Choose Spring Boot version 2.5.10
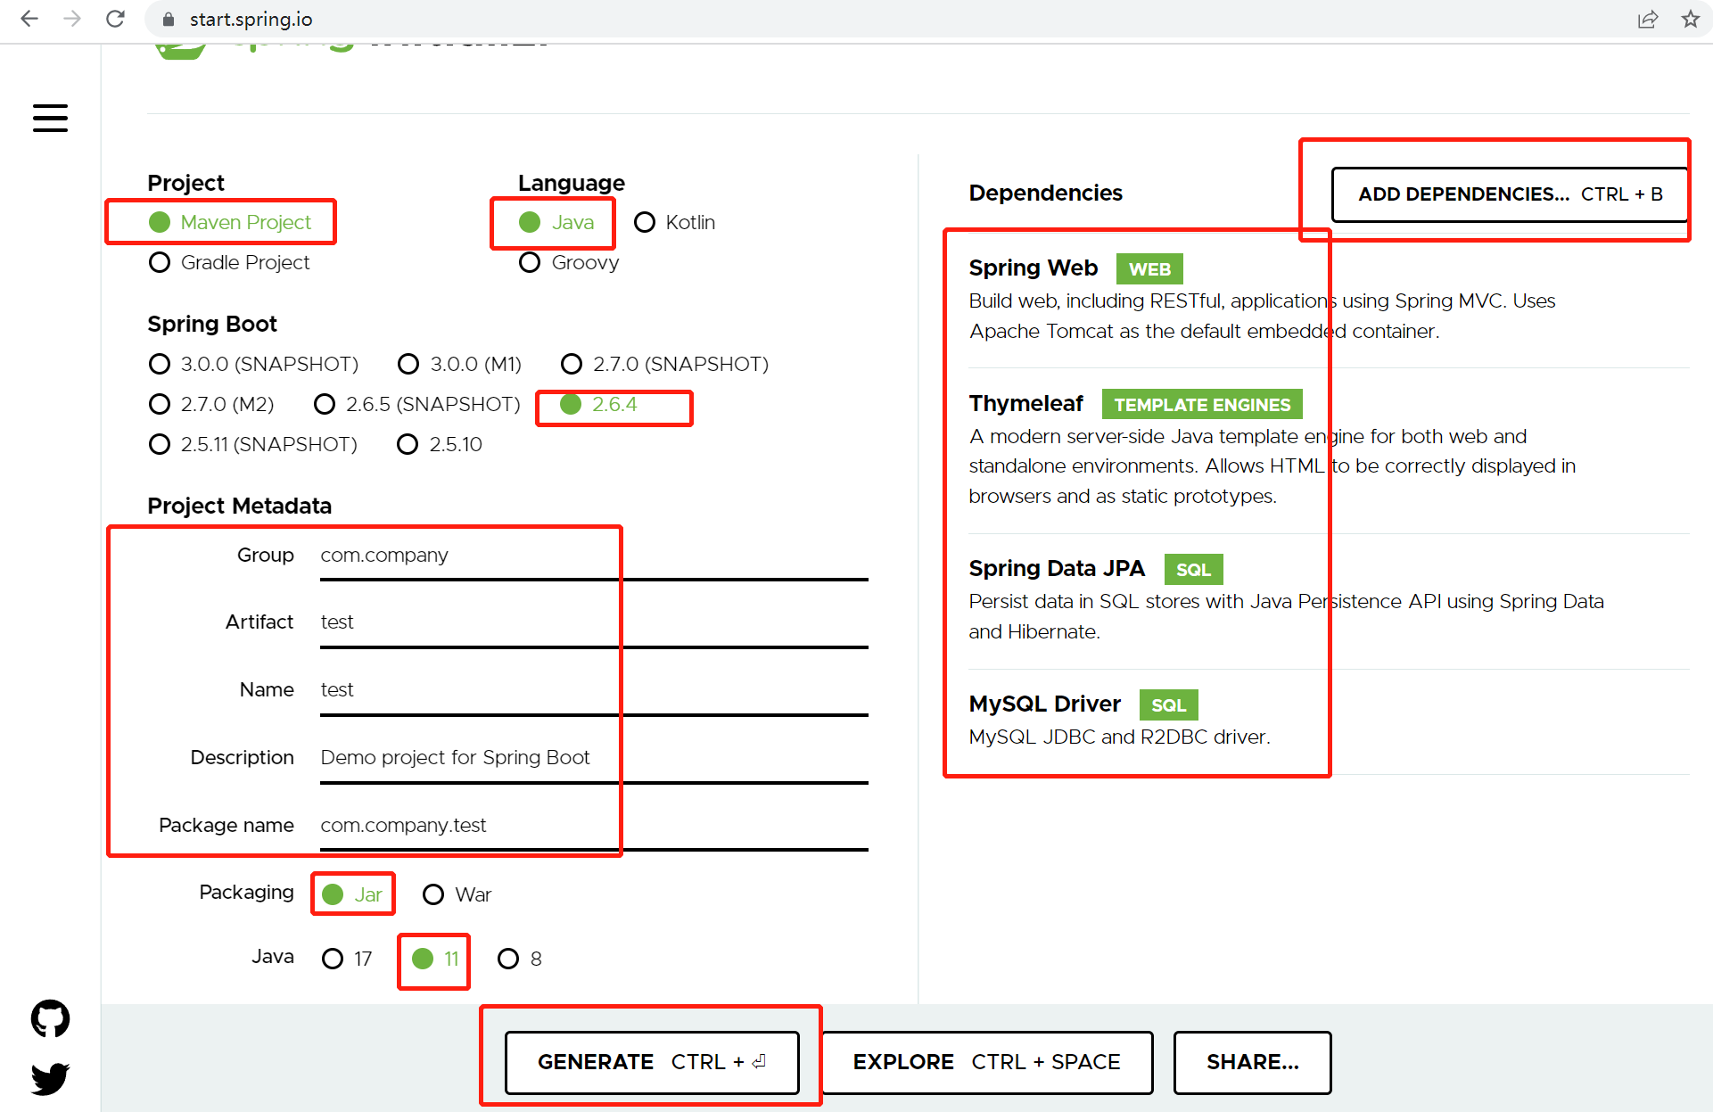This screenshot has height=1112, width=1713. tap(408, 444)
